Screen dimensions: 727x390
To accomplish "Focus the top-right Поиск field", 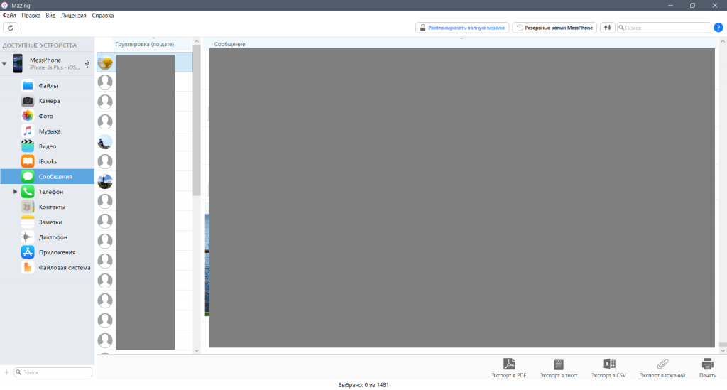I will pyautogui.click(x=664, y=28).
